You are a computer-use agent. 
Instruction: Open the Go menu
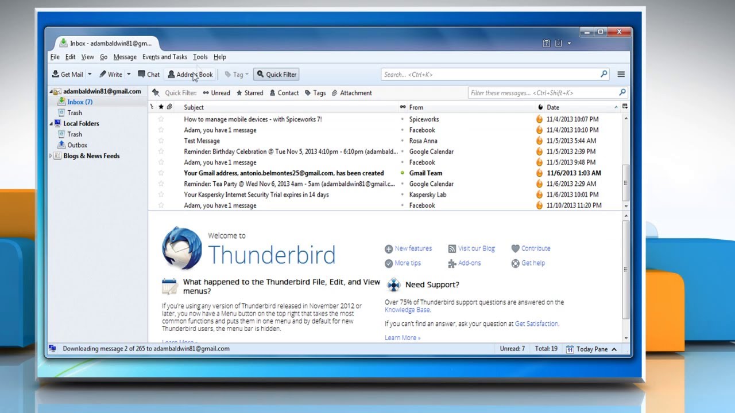(104, 57)
